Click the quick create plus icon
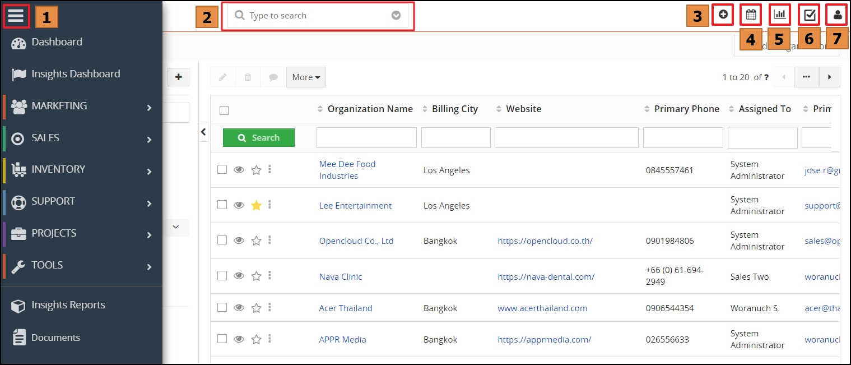 (x=723, y=15)
